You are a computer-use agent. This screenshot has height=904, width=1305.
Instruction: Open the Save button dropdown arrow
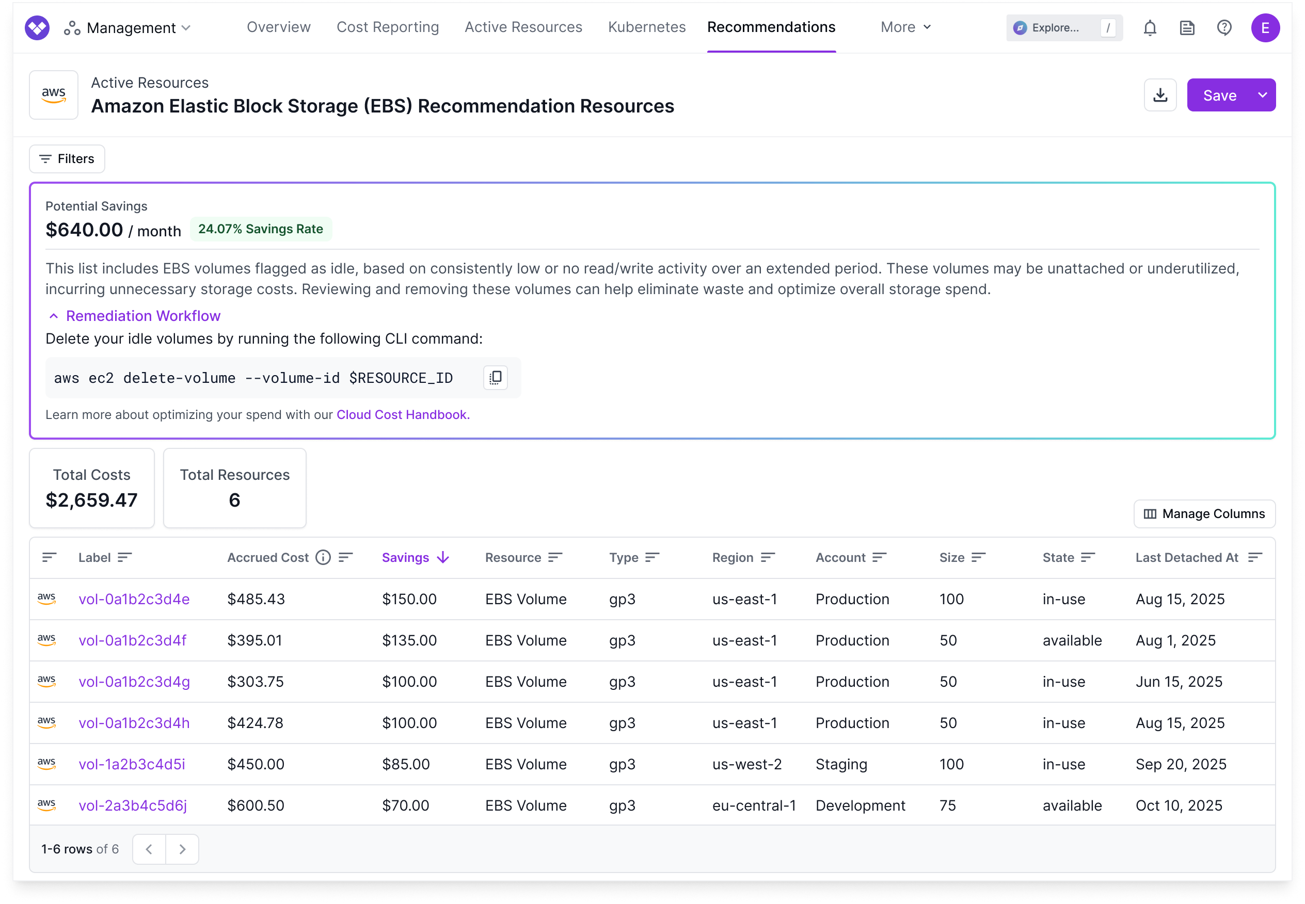click(x=1263, y=95)
